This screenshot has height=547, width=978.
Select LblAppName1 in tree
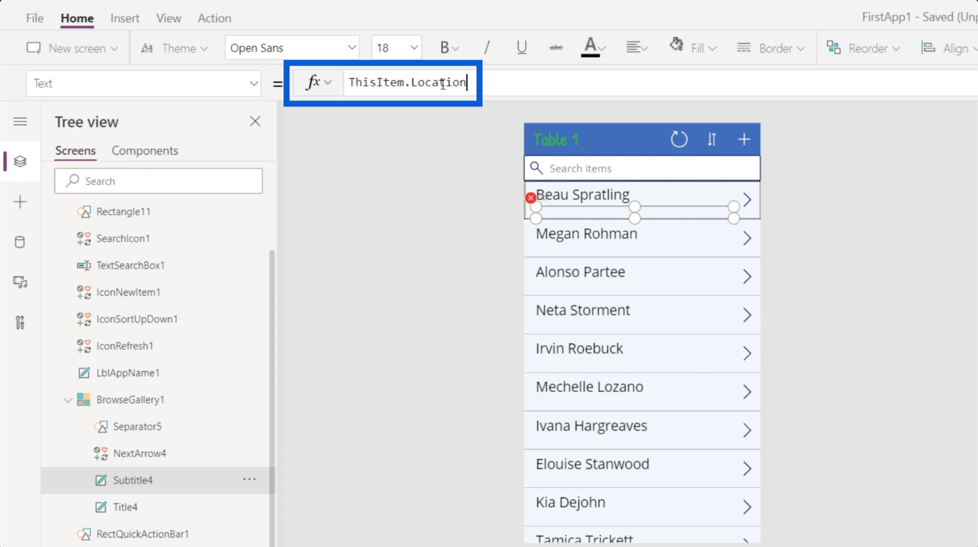(127, 373)
